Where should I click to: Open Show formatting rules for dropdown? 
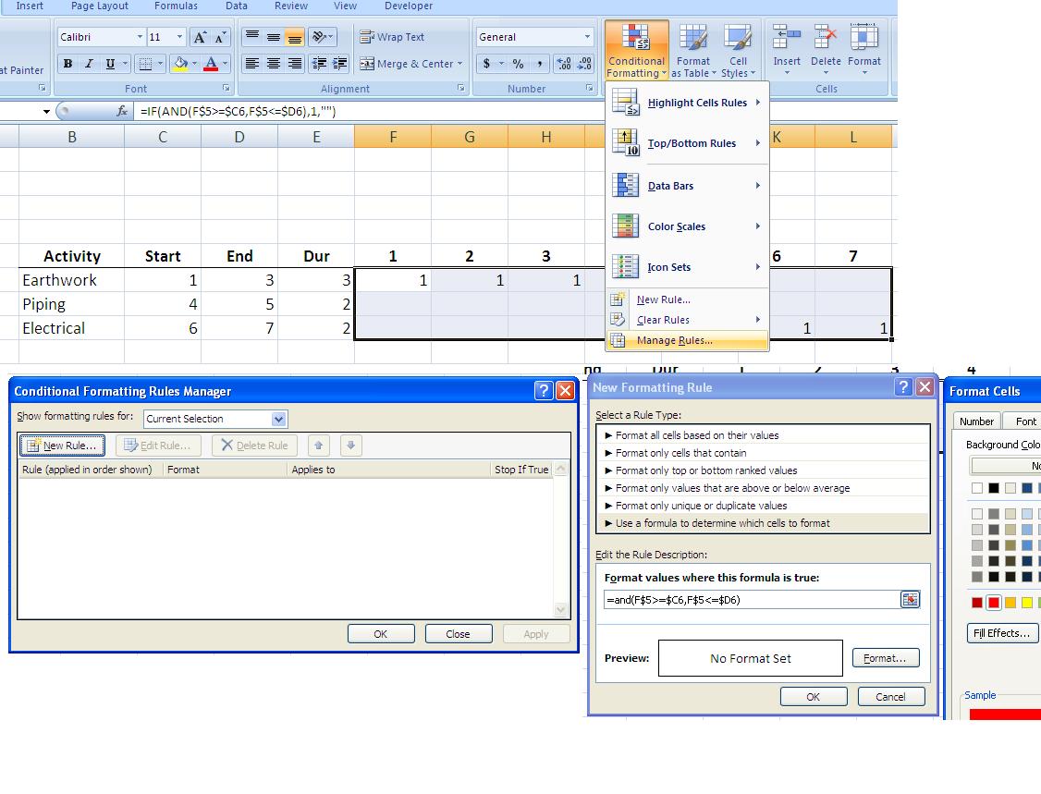click(279, 419)
